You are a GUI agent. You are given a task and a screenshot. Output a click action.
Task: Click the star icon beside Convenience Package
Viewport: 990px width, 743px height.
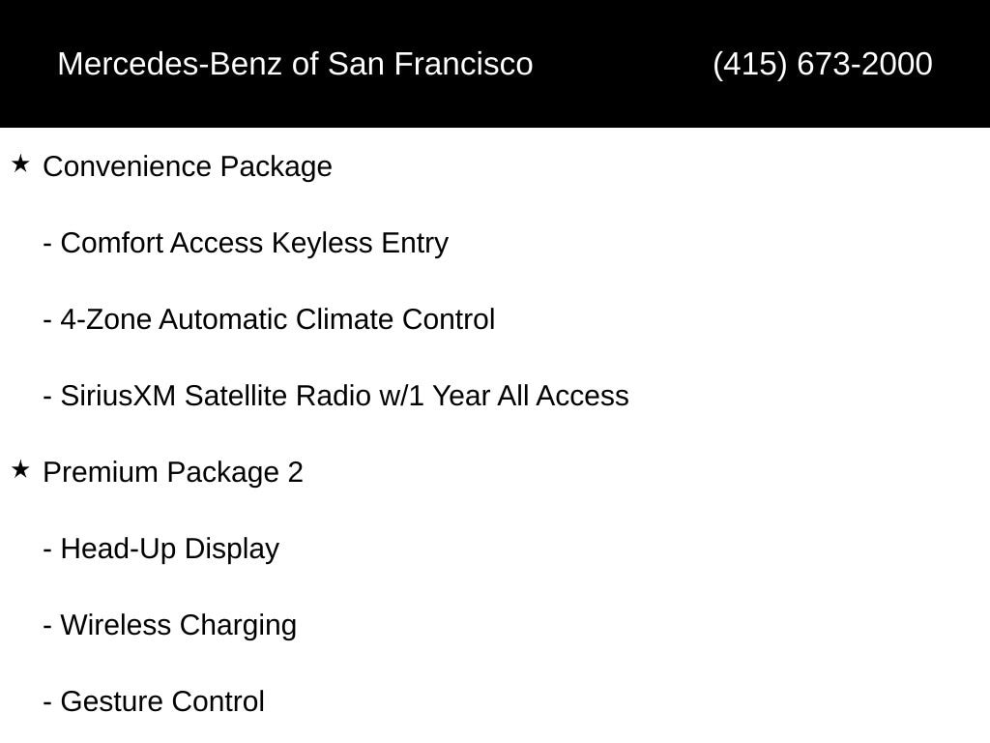20,164
